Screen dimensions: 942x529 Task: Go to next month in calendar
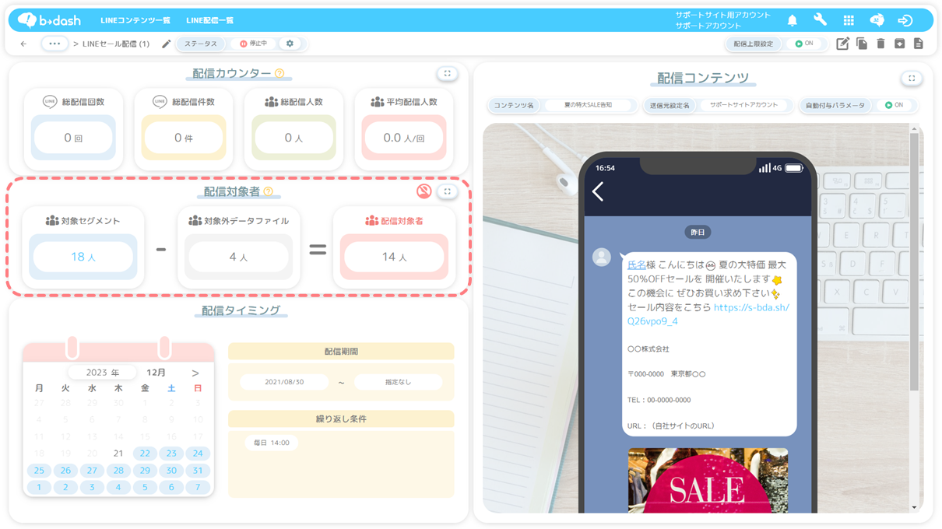pyautogui.click(x=195, y=373)
